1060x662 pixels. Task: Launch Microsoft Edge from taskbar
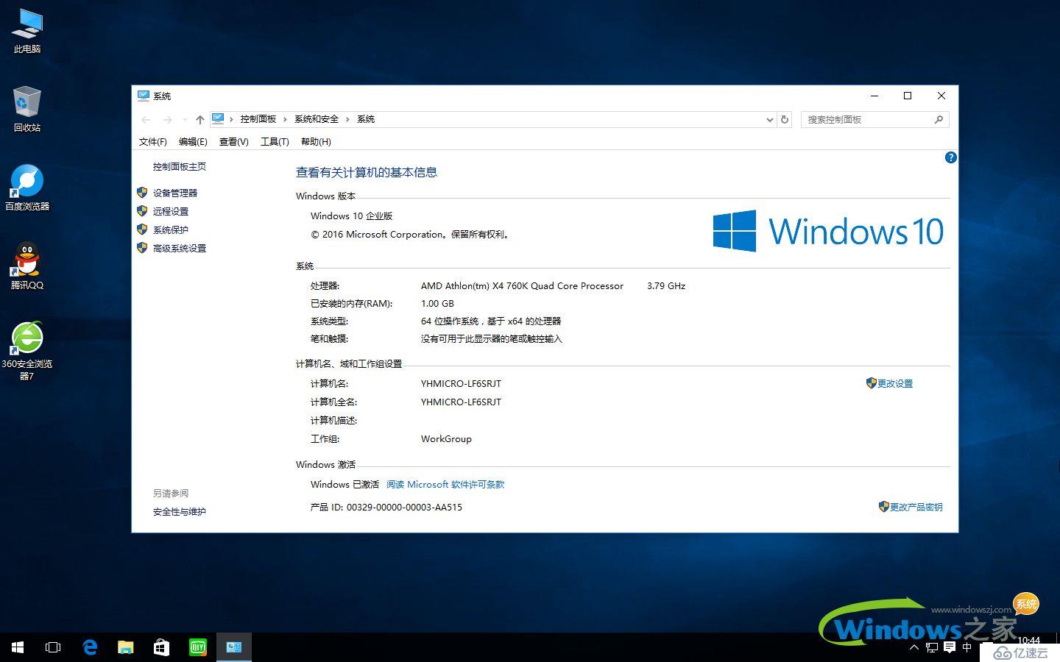pyautogui.click(x=89, y=647)
